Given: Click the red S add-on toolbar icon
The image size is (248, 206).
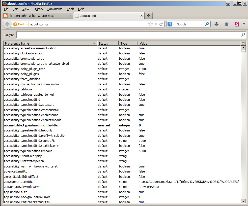Looking at the screenshot, I should click(x=237, y=24).
